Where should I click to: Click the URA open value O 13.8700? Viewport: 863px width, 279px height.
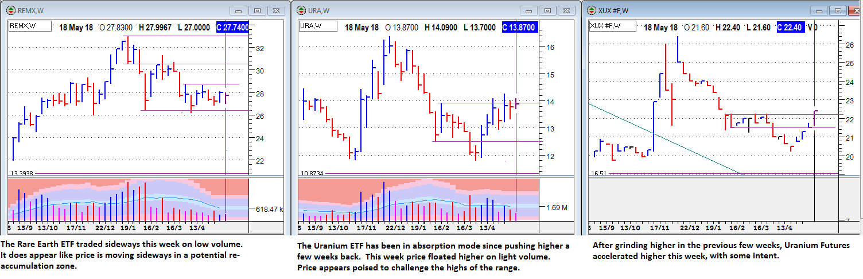coord(402,27)
